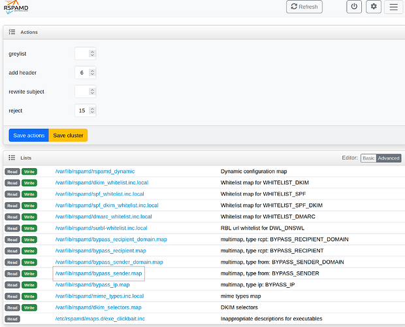Screen dimensions: 405x327
Task: Click Write badge for dkim_whitelist row
Action: [x=29, y=183]
